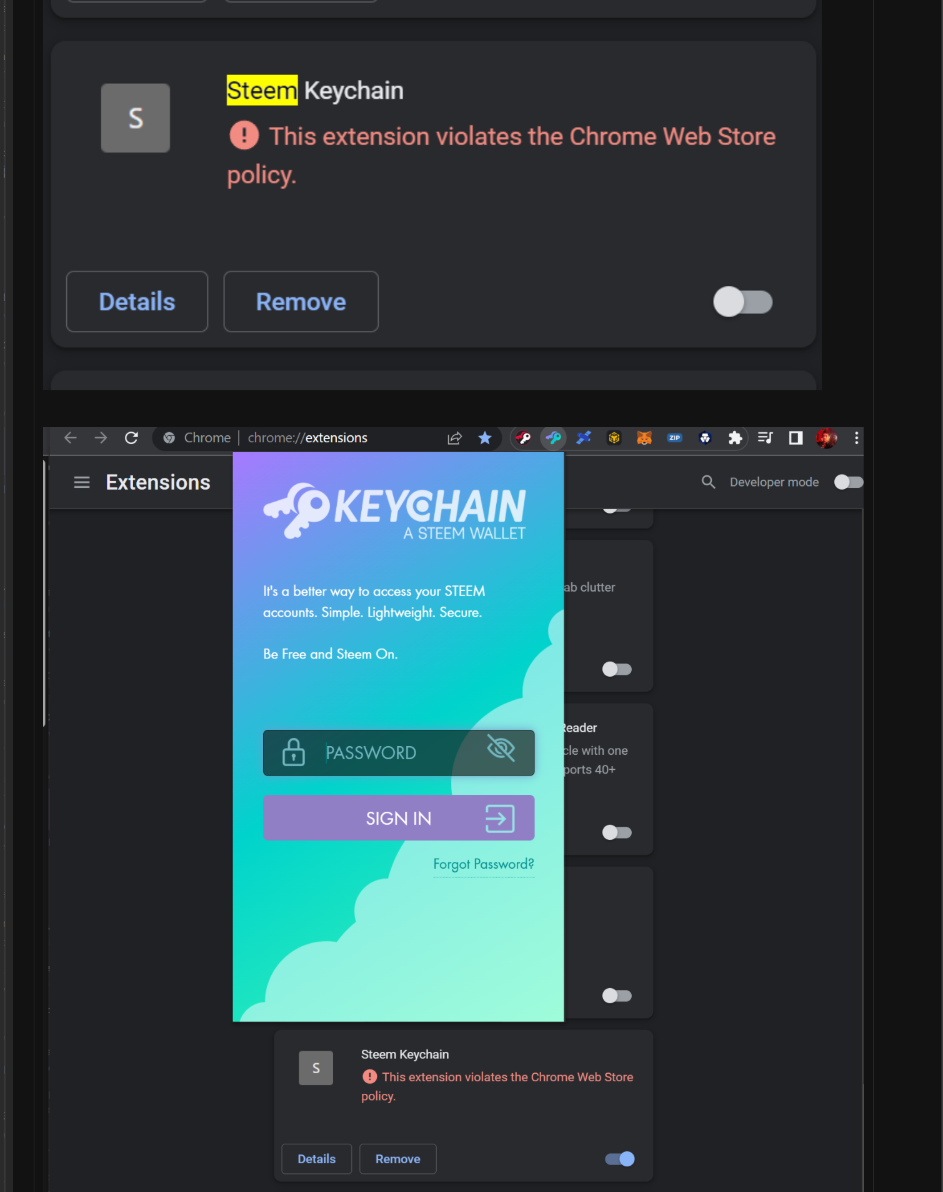
Task: Click 'A STEEM WALLET' tagline
Action: [464, 533]
